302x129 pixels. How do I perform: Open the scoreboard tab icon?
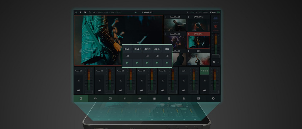click(x=154, y=98)
